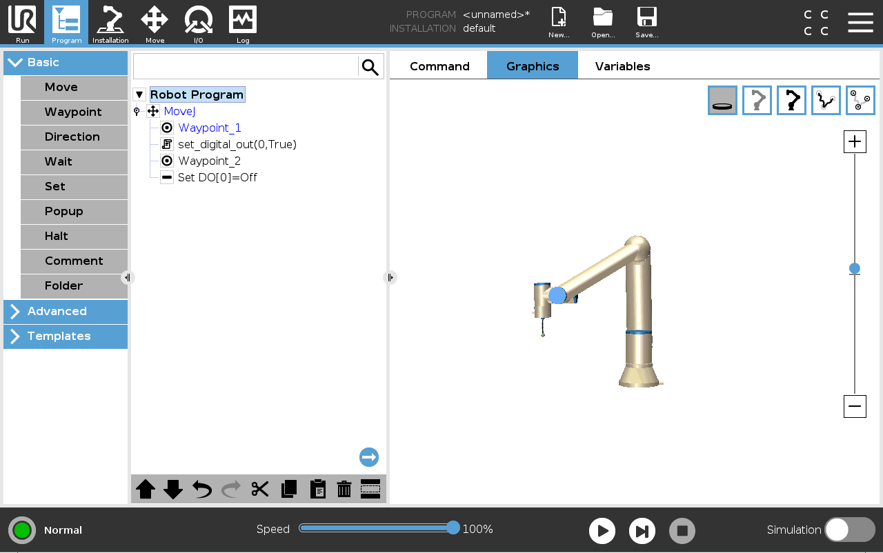The width and height of the screenshot is (883, 553).
Task: Click the Speed slider handle
Action: (453, 528)
